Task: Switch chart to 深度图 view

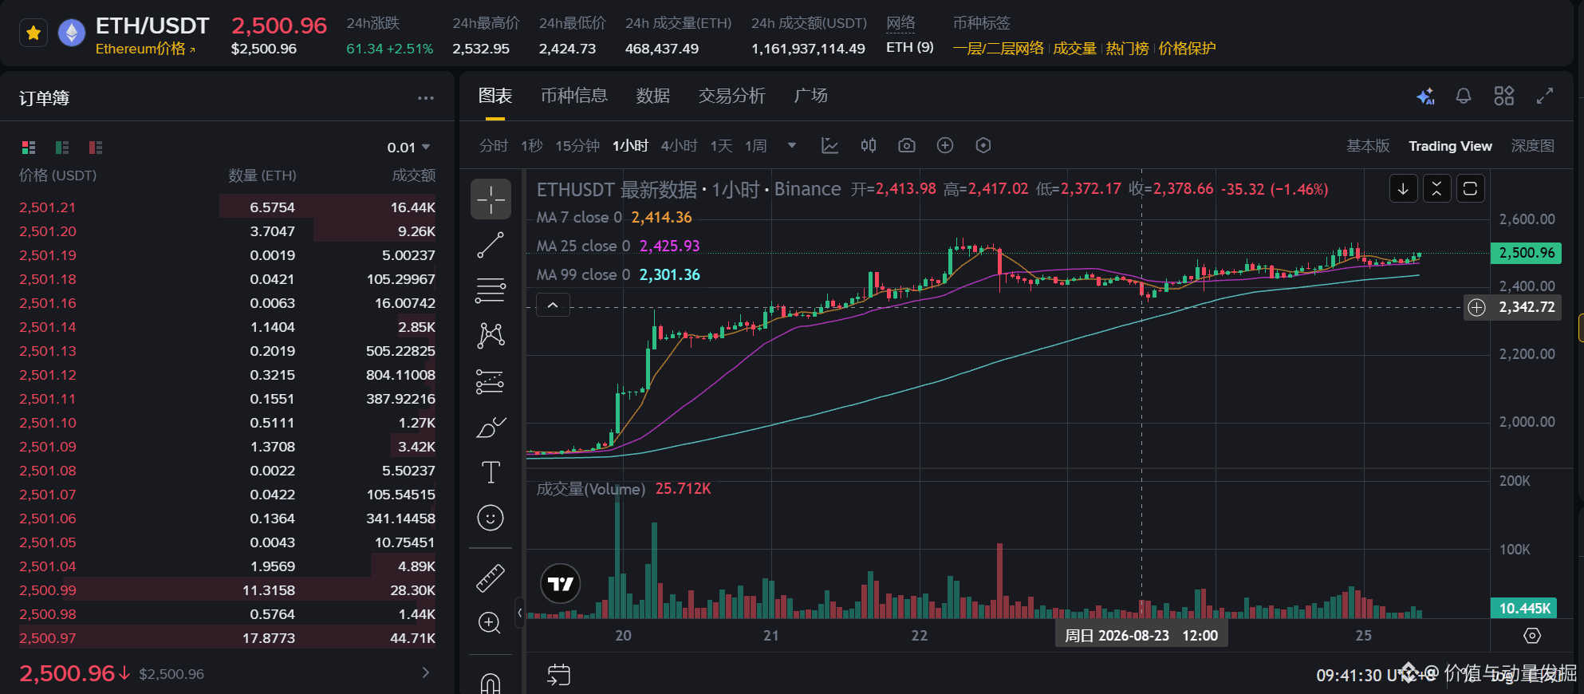Action: coord(1533,146)
